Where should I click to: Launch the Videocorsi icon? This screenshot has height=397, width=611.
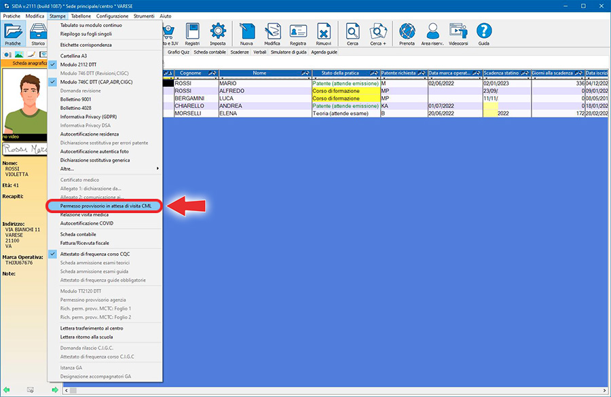tap(459, 34)
